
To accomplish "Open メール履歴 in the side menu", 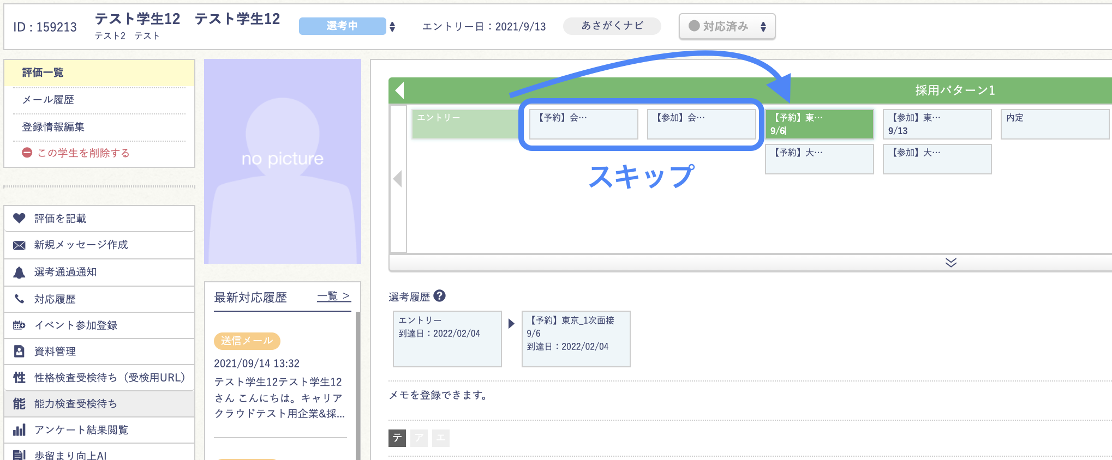I will (x=48, y=100).
